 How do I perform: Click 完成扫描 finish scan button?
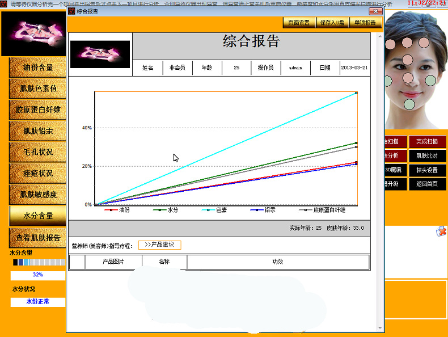pyautogui.click(x=427, y=141)
